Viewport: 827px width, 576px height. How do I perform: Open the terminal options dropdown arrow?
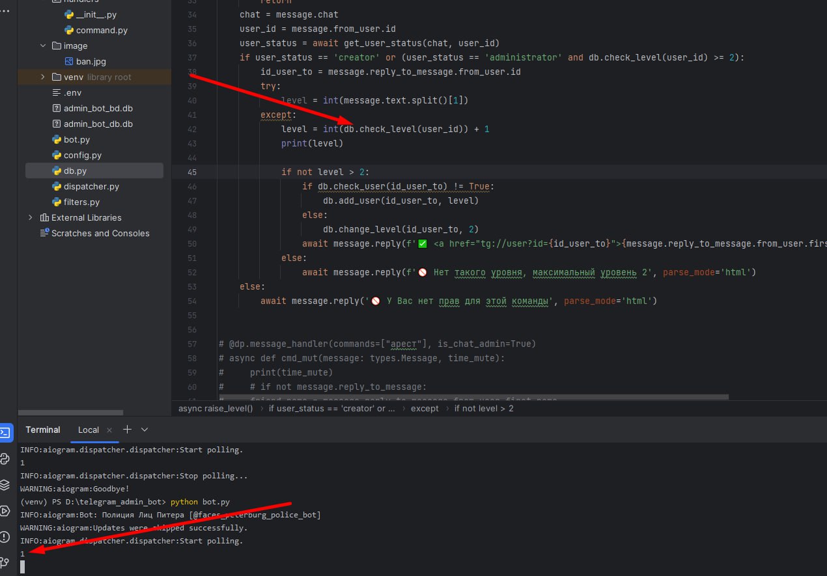click(x=145, y=430)
